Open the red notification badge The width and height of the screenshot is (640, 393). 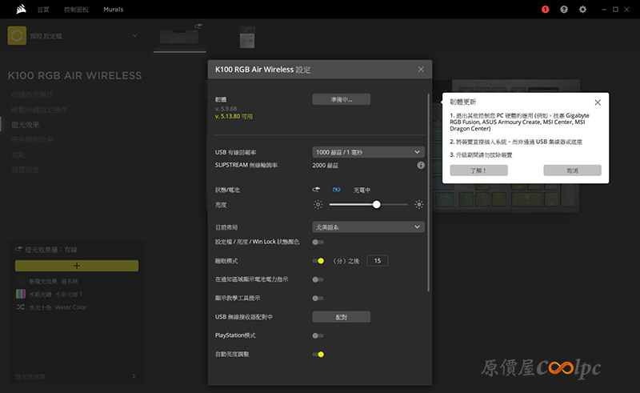[546, 10]
